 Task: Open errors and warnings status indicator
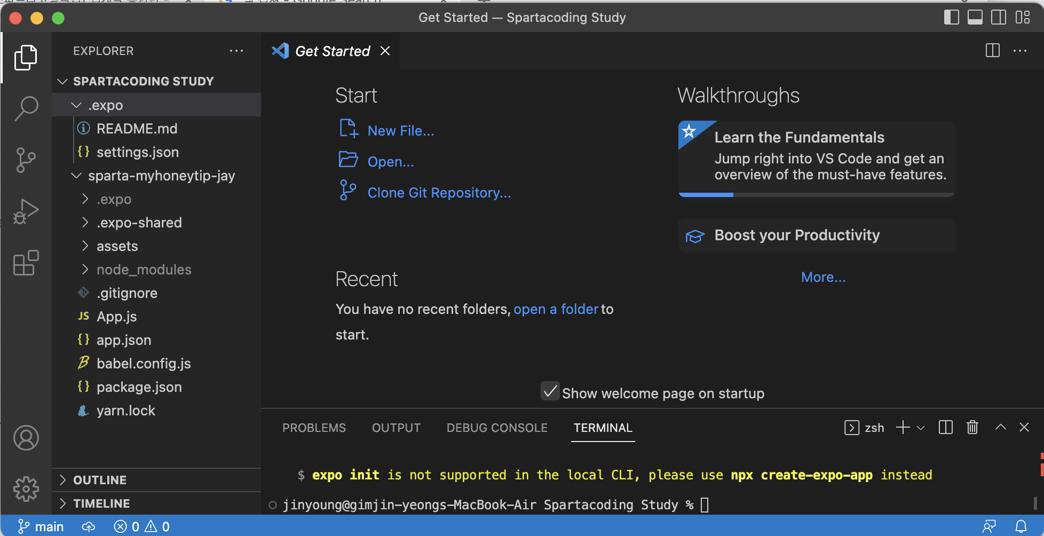click(x=141, y=526)
